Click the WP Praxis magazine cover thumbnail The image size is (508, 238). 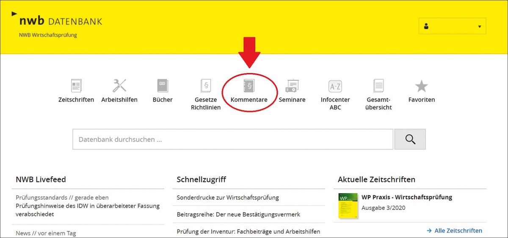click(348, 206)
